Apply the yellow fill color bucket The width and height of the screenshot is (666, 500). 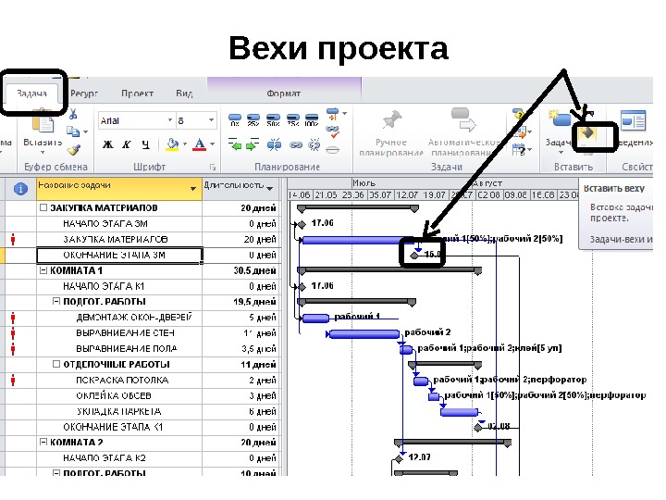click(x=173, y=144)
